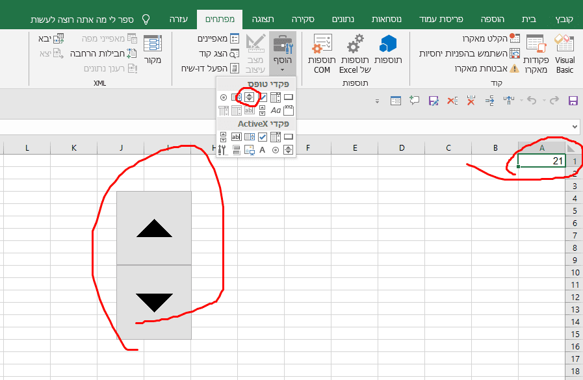The width and height of the screenshot is (583, 380).
Task: Open the File (קובץ) tab
Action: coord(564,19)
